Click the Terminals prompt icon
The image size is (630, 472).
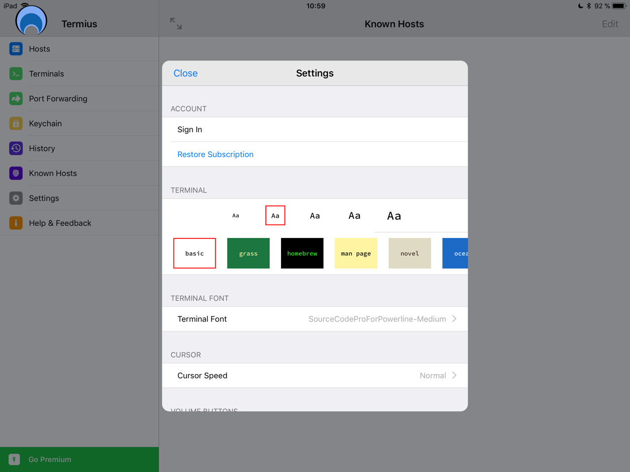(x=16, y=74)
